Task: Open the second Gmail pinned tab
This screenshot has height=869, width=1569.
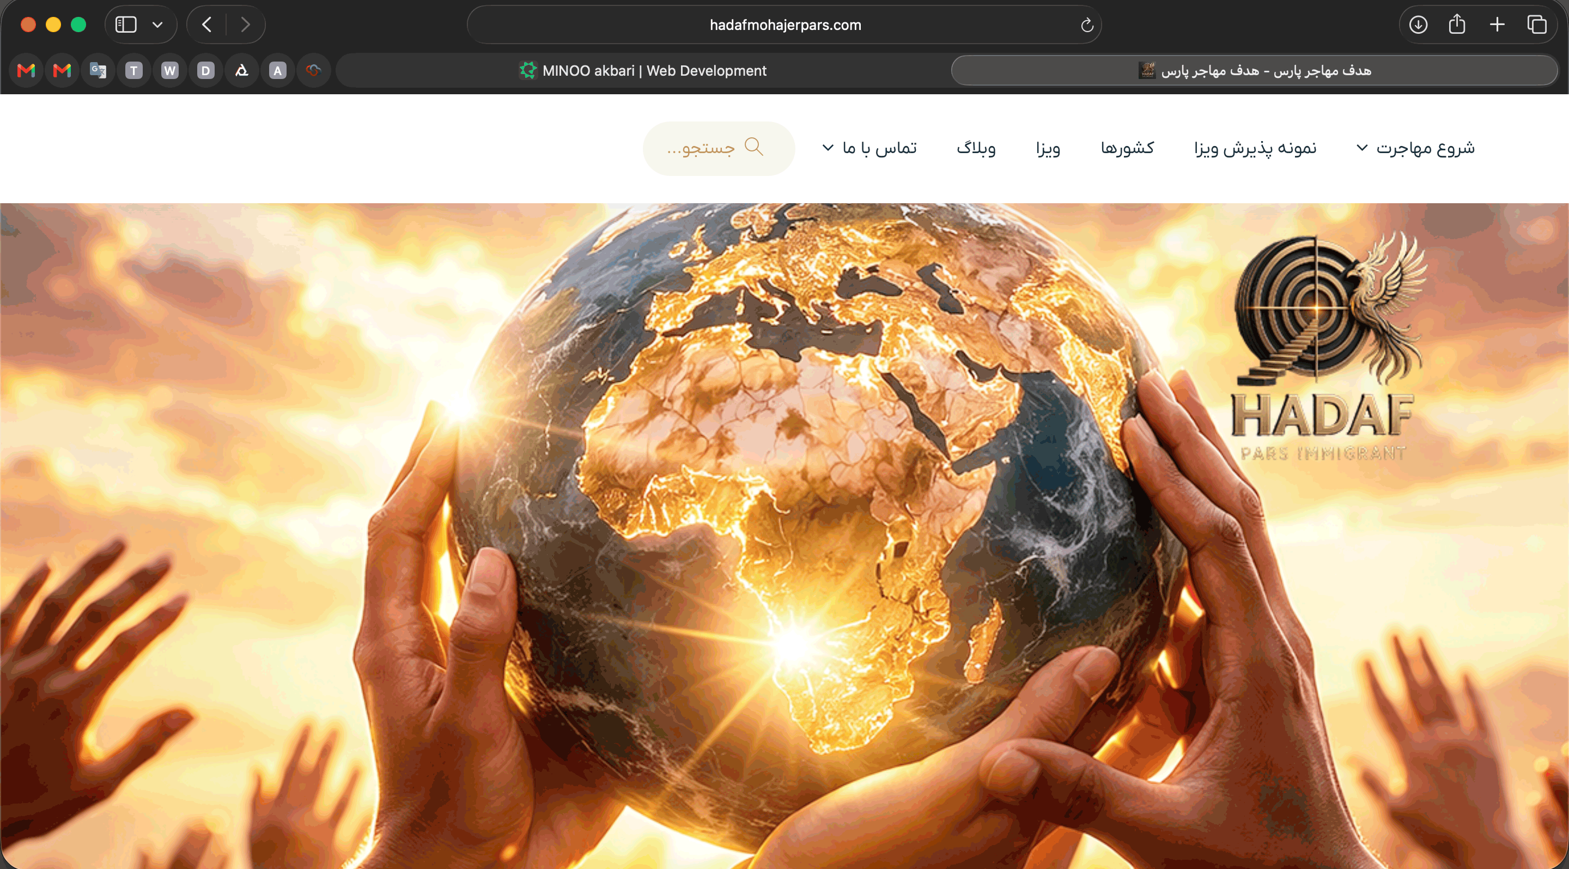Action: coord(62,71)
